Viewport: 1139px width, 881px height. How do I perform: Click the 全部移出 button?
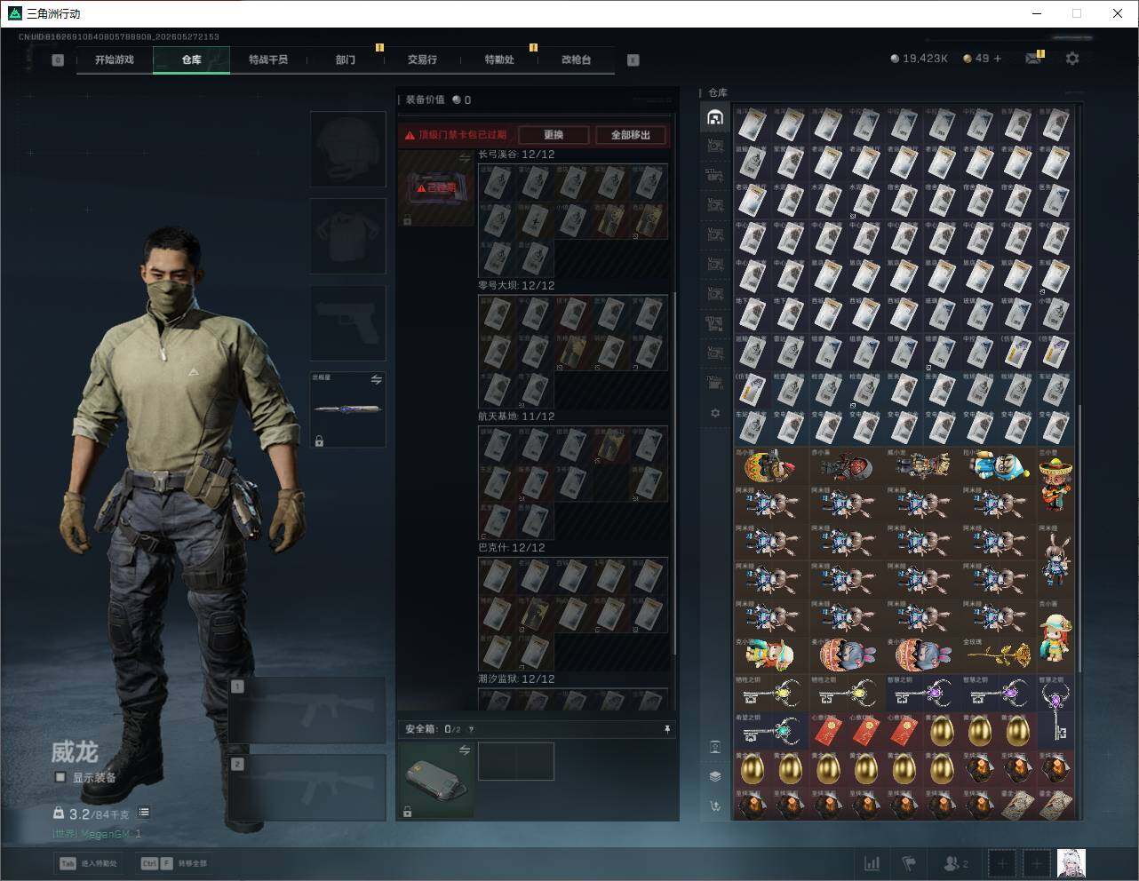pos(631,135)
